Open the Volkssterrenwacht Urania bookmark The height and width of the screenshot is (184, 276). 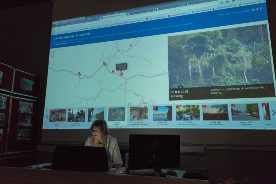pyautogui.click(x=225, y=7)
